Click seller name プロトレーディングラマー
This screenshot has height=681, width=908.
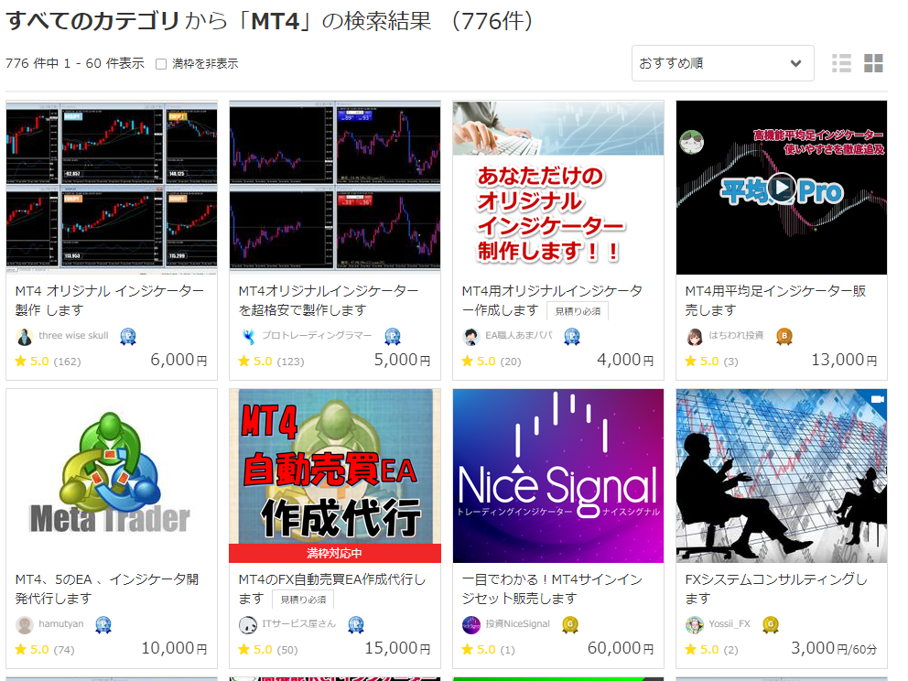(x=317, y=335)
